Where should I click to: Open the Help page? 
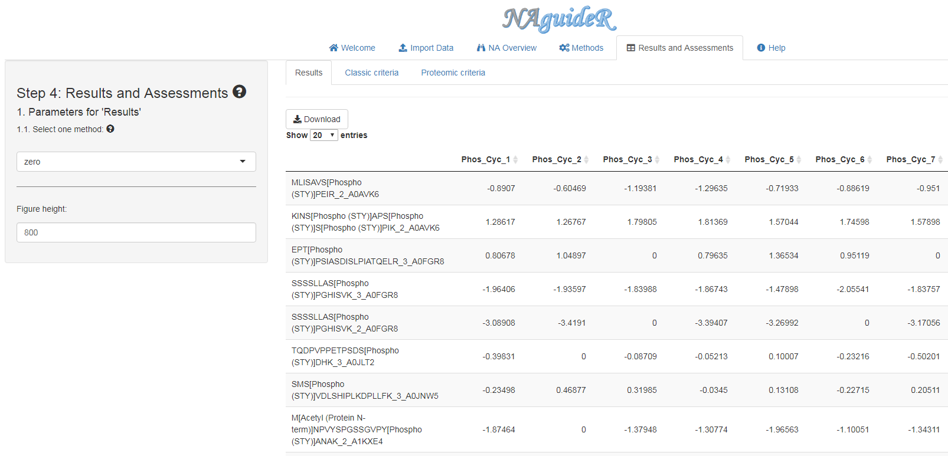771,48
